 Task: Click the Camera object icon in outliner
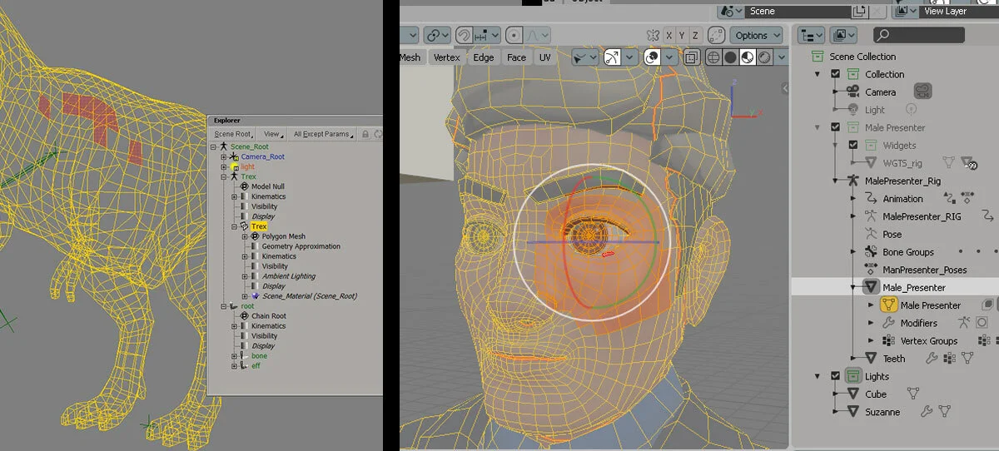(853, 92)
